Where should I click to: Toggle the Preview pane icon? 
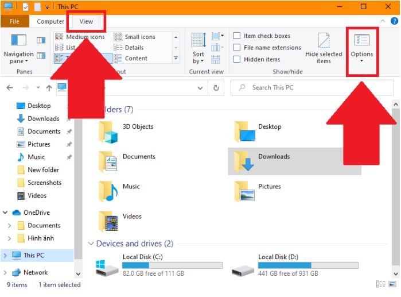coord(41,40)
